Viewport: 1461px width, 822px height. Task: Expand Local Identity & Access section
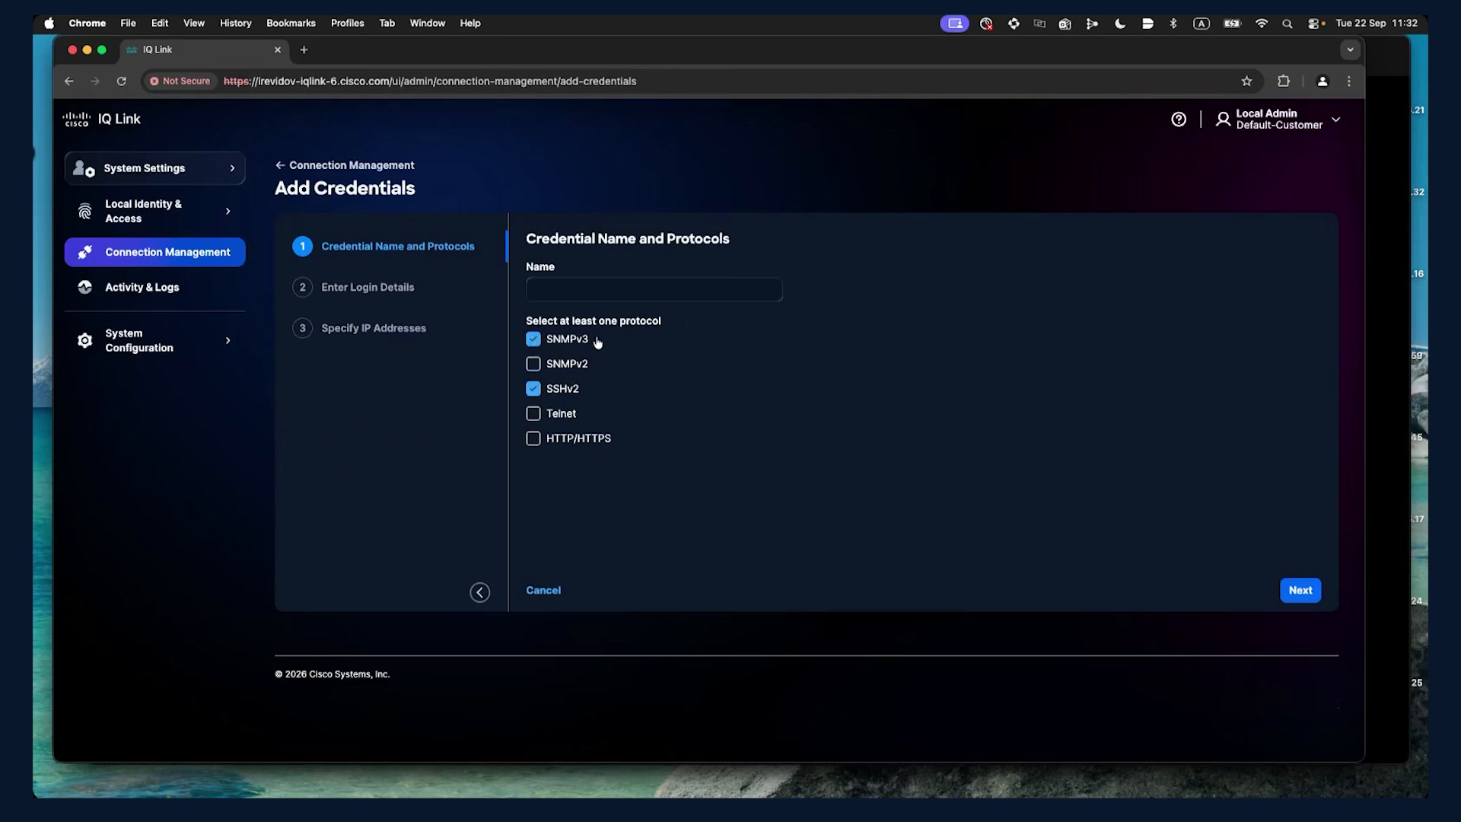[154, 211]
